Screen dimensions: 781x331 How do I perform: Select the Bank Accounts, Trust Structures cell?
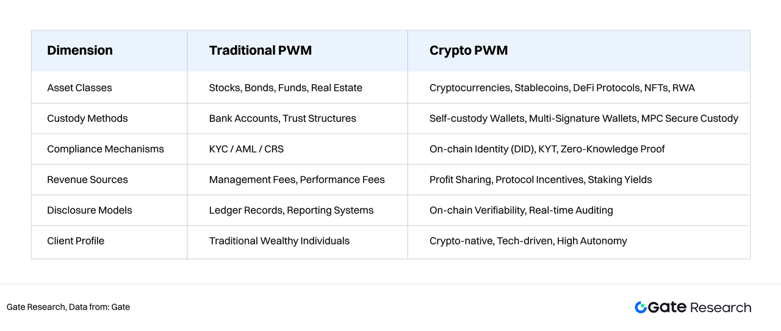(x=283, y=118)
